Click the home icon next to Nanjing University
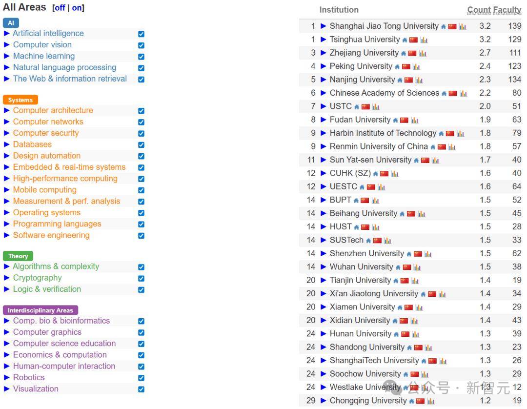The height and width of the screenshot is (409, 527). [x=400, y=81]
